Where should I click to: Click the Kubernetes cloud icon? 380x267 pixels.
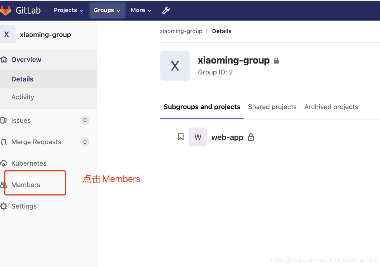[x=4, y=163]
